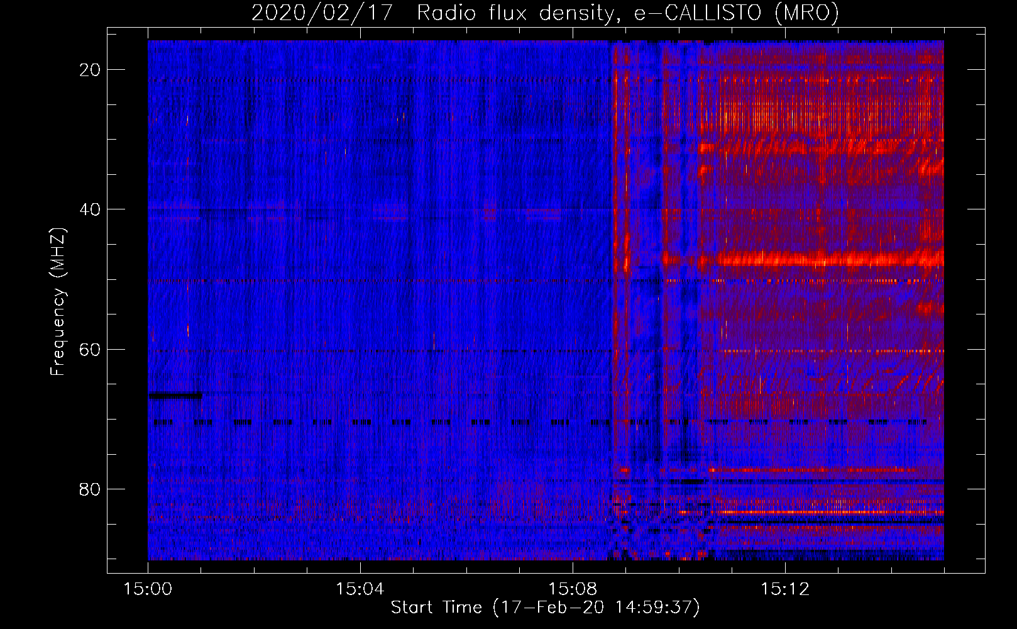Click the "Start Time (17-Feb-20 14:59:37)" label
Screen dimensions: 1017x629
pos(545,608)
